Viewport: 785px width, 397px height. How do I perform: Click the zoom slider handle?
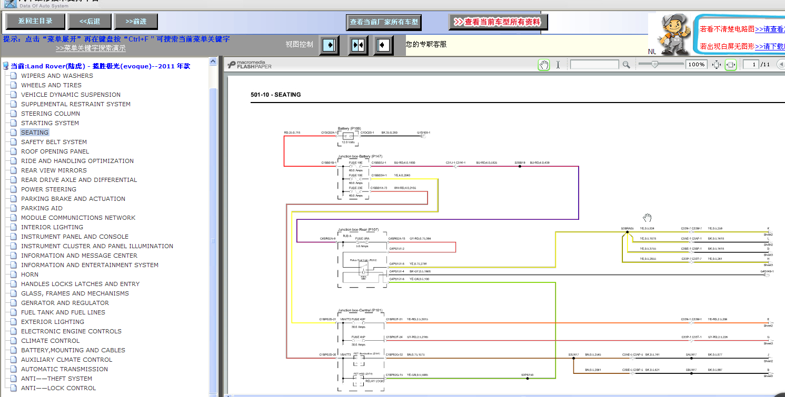point(654,64)
